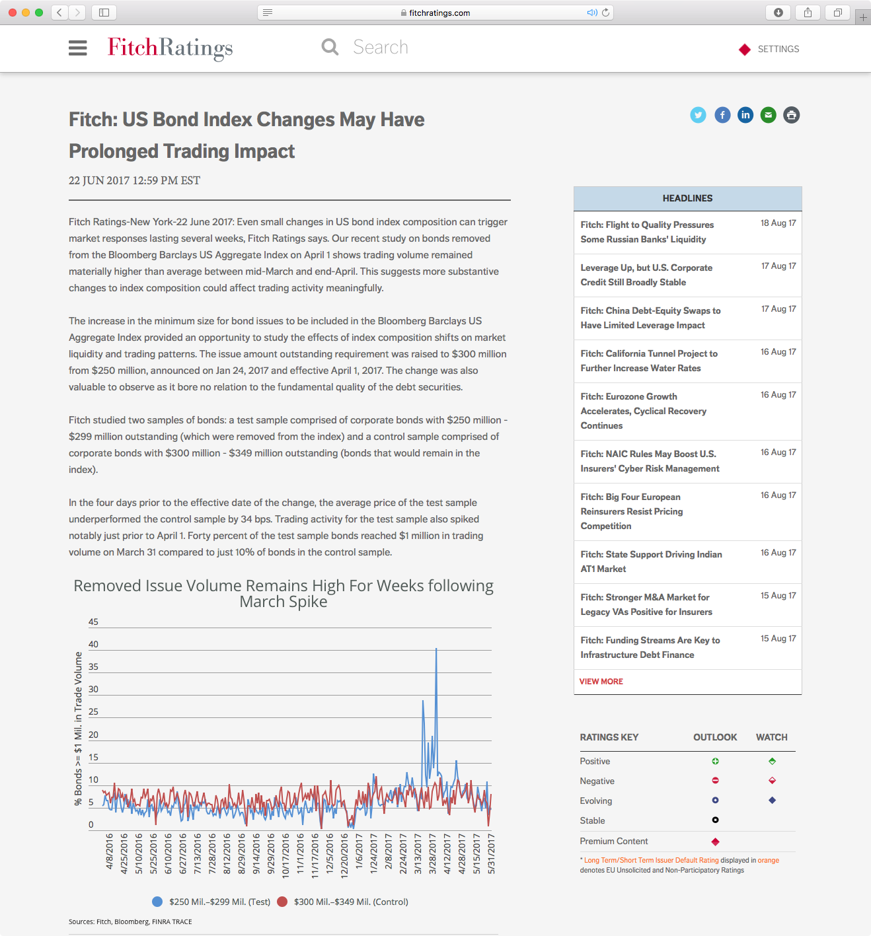The height and width of the screenshot is (936, 871).
Task: Open the Safari share menu
Action: (x=808, y=13)
